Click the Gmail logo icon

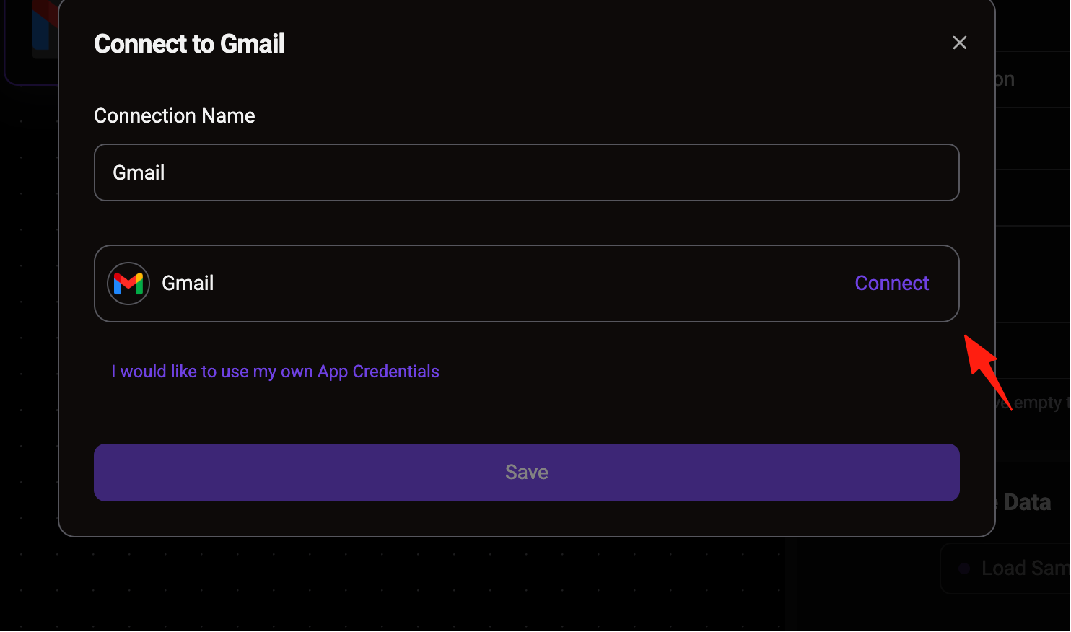(128, 284)
